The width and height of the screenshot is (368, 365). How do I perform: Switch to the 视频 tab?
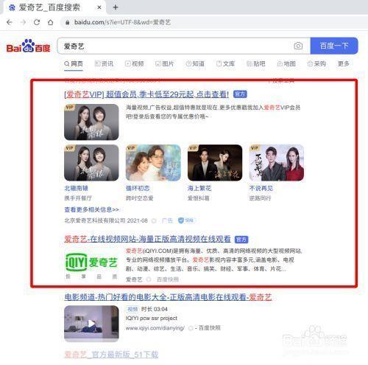(135, 64)
